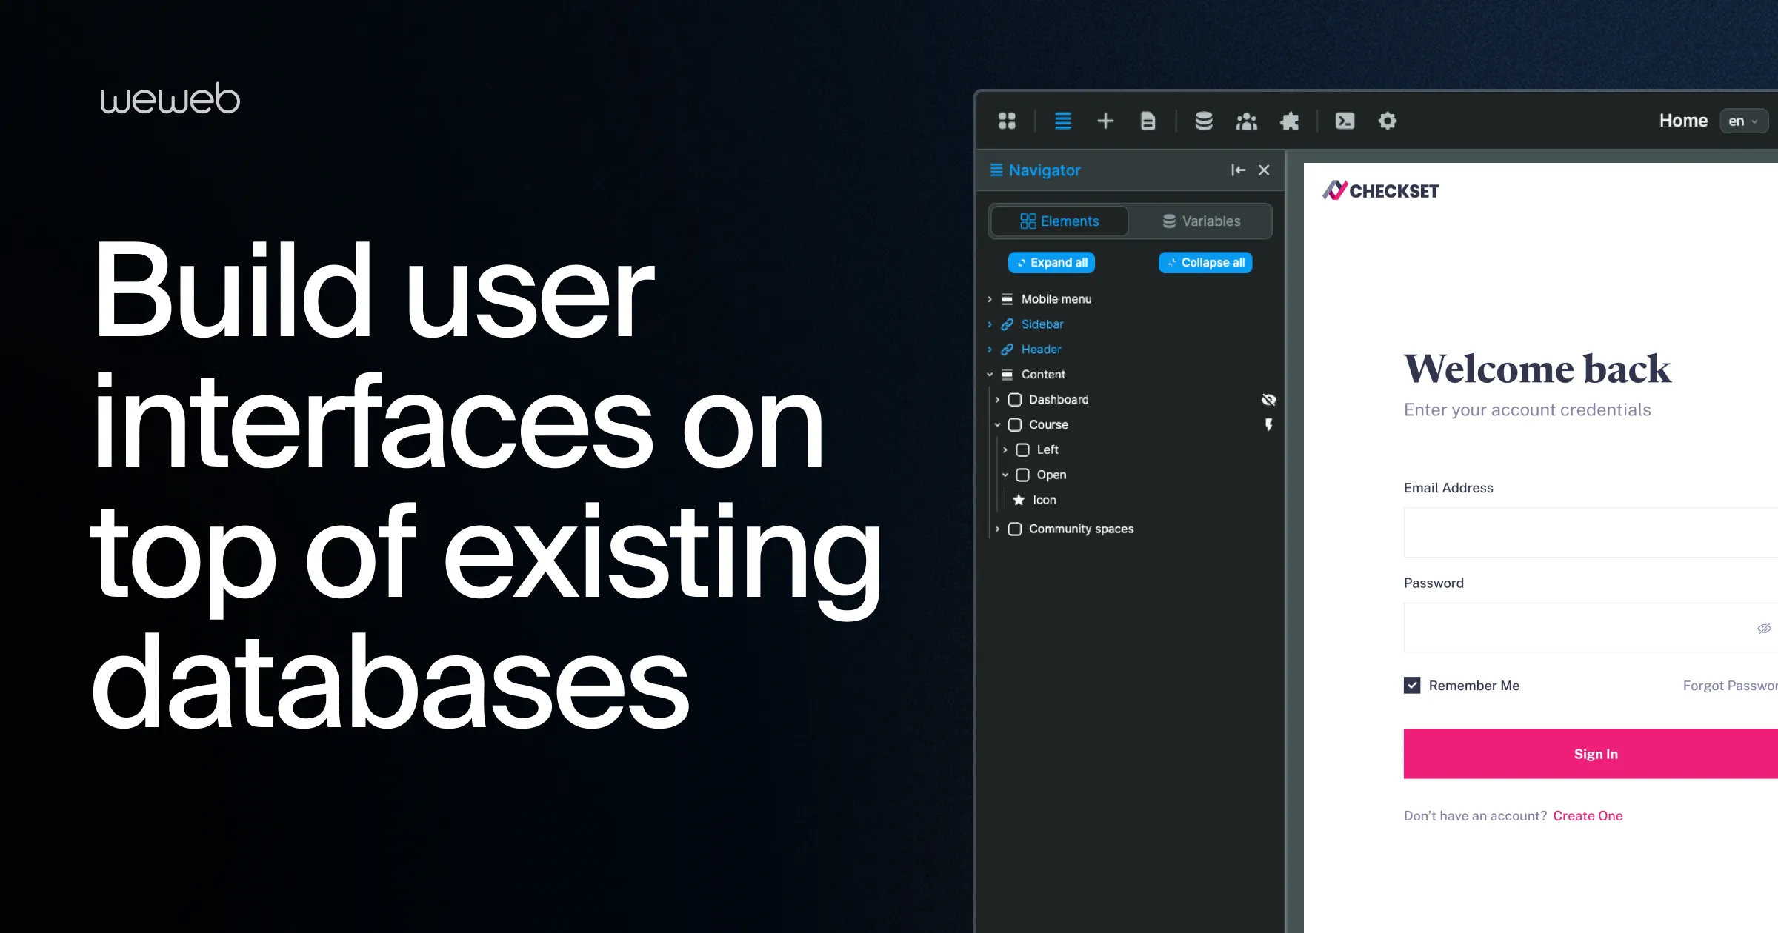Click the users group icon
Viewport: 1778px width, 933px height.
(1247, 121)
